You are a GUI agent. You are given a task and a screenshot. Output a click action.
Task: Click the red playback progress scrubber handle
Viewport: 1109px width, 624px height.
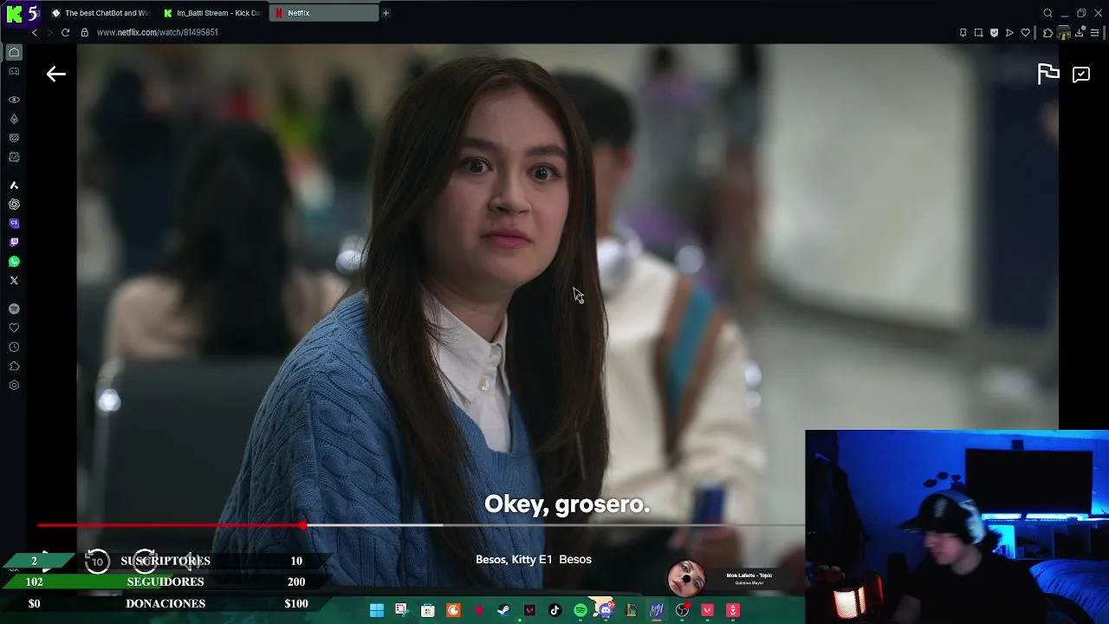tap(302, 525)
